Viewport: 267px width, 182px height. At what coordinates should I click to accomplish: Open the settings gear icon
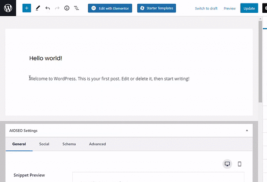265,8
